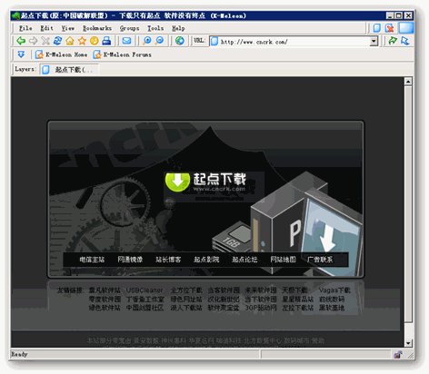The width and height of the screenshot is (429, 374).
Task: Click the globe icon in the toolbar
Action: coord(180,41)
